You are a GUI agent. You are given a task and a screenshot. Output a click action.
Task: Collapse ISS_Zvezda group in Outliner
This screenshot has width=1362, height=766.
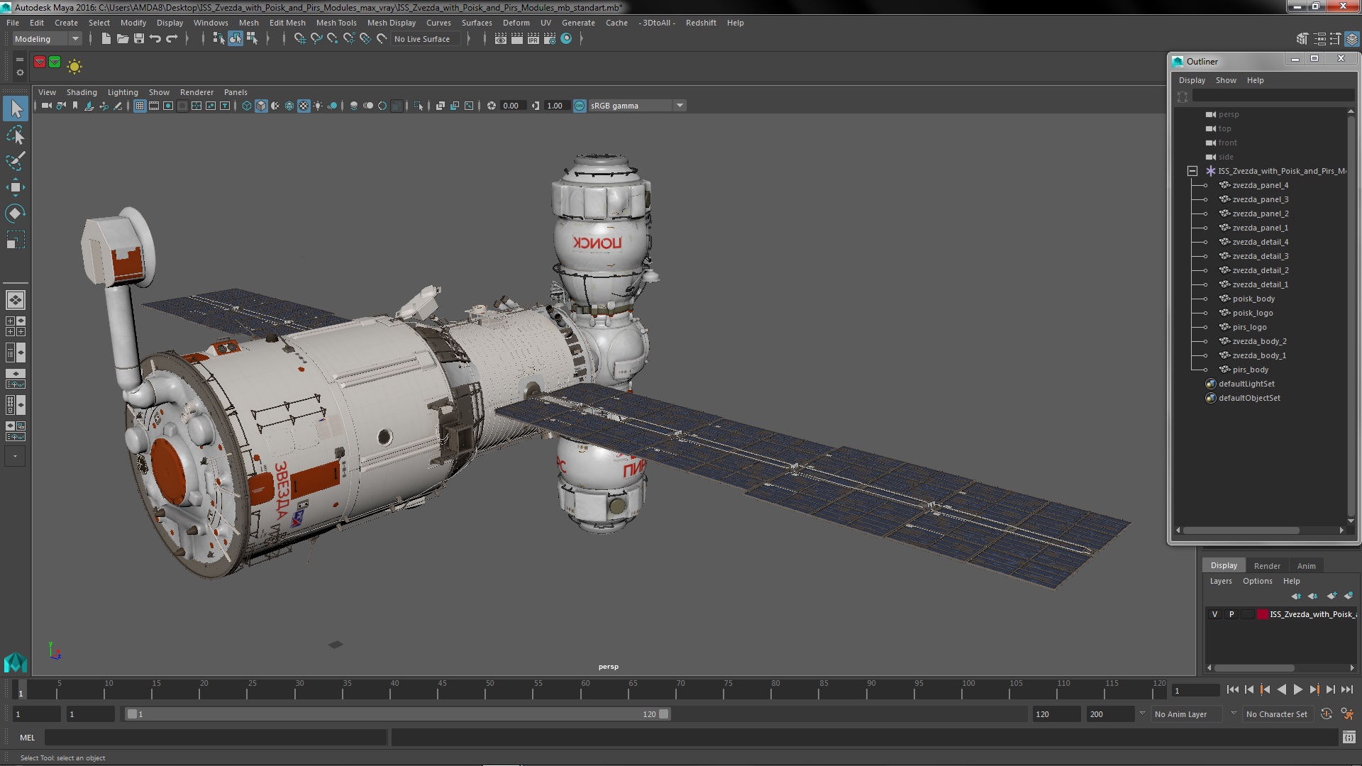(1192, 171)
